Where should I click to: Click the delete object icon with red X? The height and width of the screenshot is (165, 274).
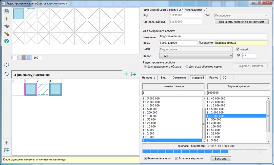coord(7,34)
